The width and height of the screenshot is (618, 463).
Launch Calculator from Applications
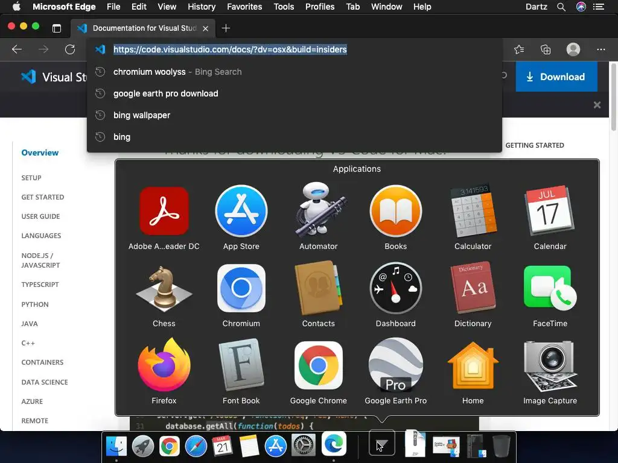[x=473, y=210]
